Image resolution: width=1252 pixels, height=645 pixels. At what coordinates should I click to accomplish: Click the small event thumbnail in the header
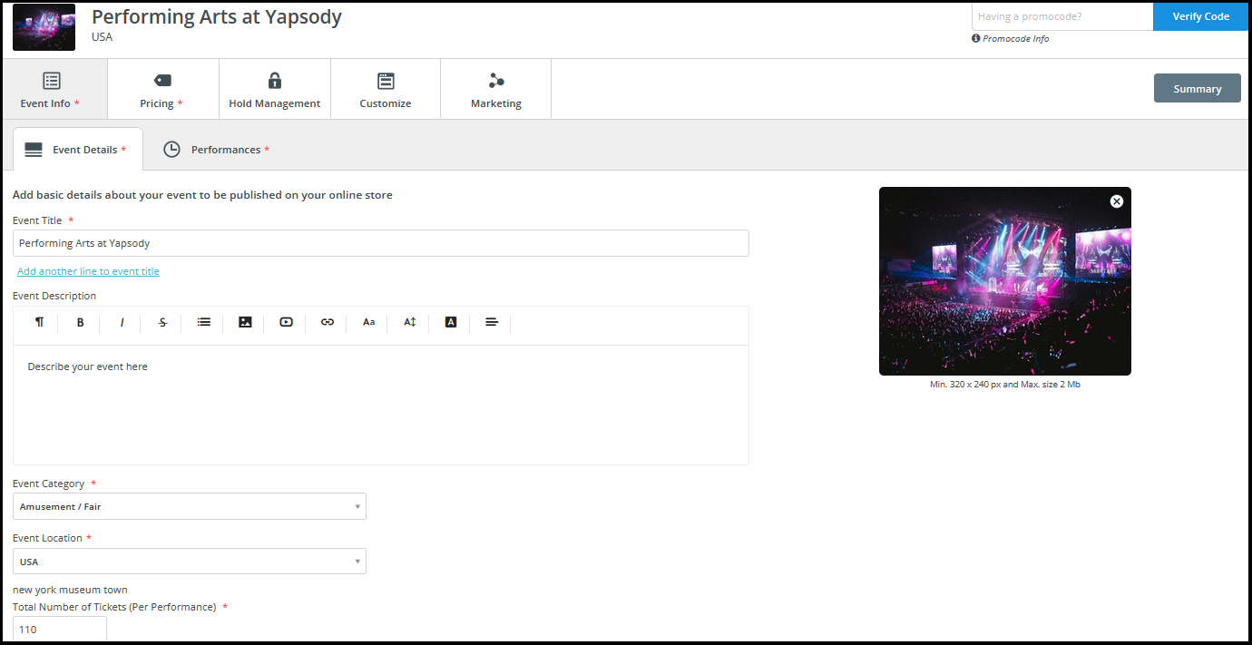pos(44,27)
